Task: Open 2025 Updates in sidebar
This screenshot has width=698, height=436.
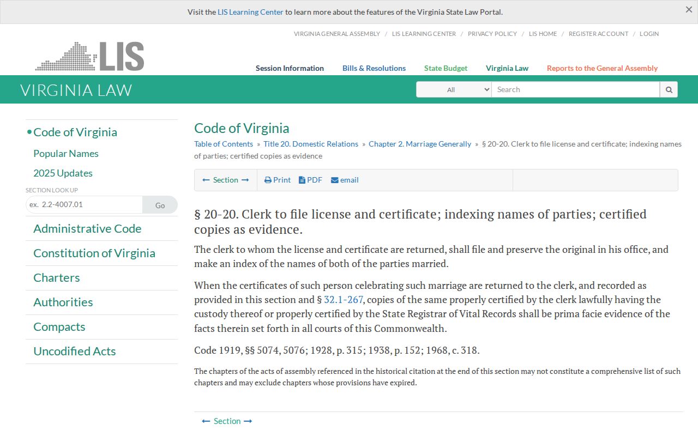Action: click(x=63, y=173)
